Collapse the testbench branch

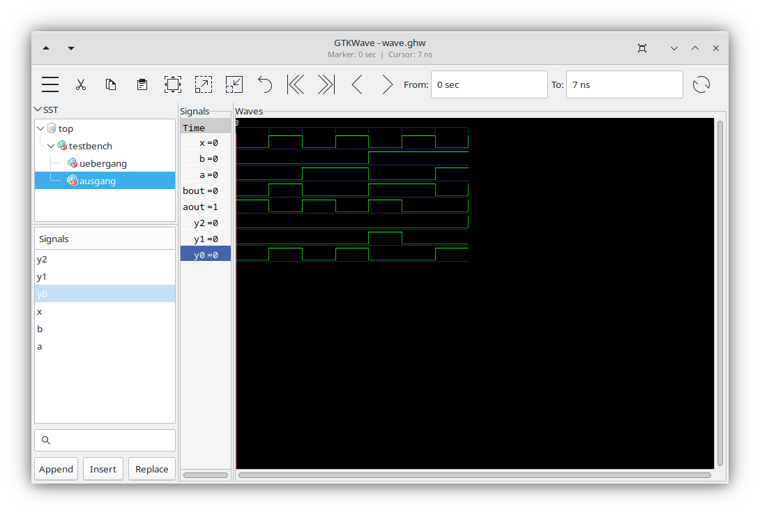[x=50, y=145]
